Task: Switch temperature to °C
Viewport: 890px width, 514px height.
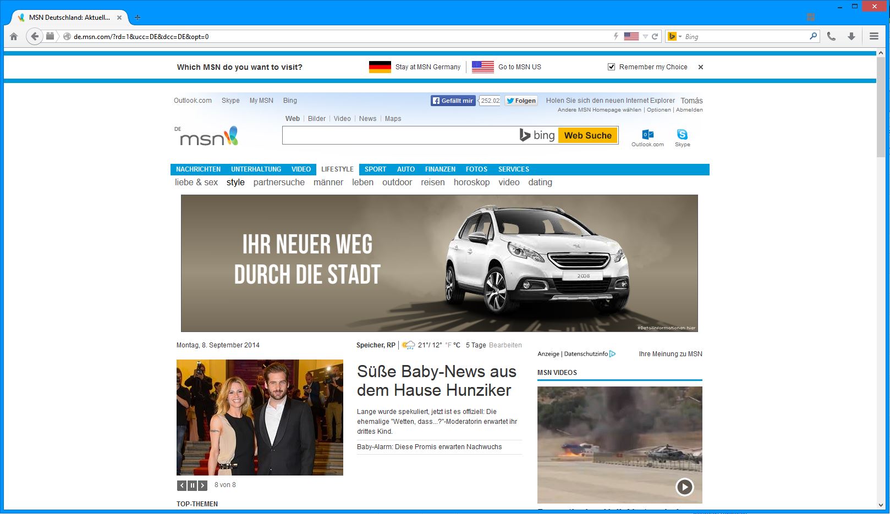Action: (457, 345)
